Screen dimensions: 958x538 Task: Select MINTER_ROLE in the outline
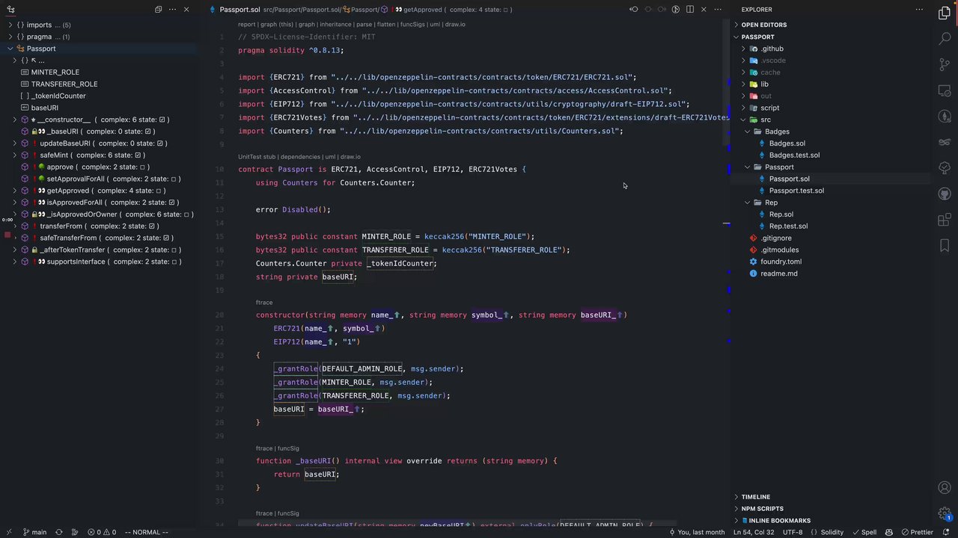[55, 72]
